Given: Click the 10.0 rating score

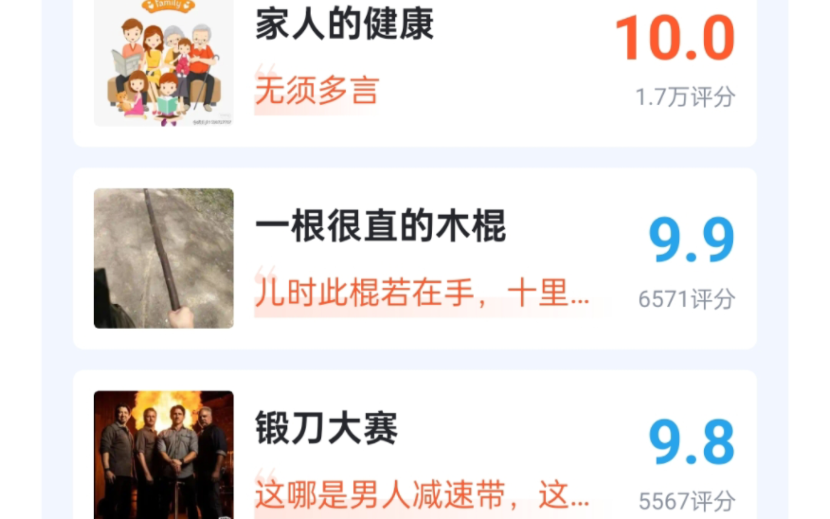Looking at the screenshot, I should (x=675, y=37).
